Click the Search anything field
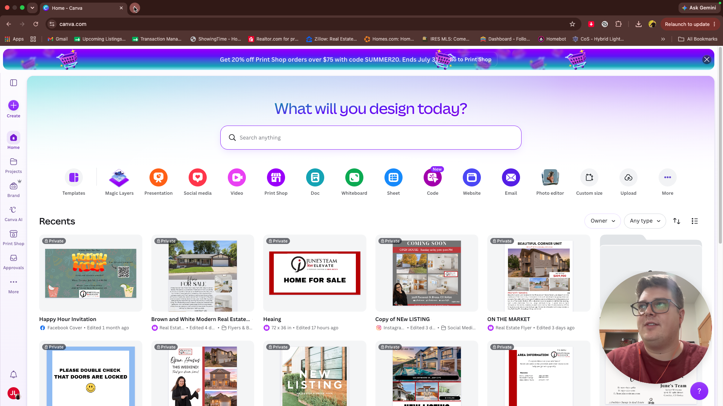723x406 pixels. (371, 138)
